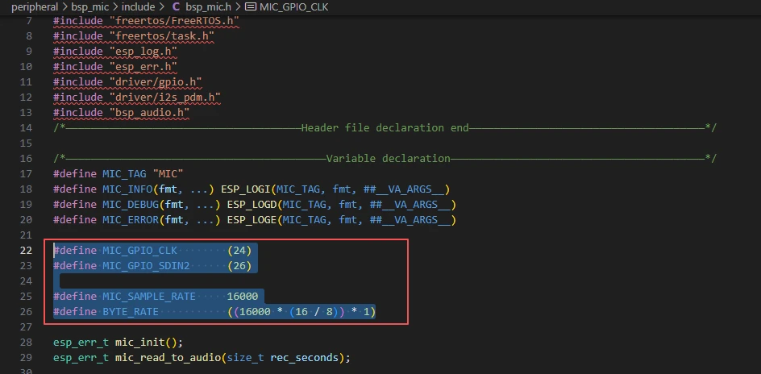
Task: Click the "driver/i2s_pdm.h" include path
Action: pos(164,97)
